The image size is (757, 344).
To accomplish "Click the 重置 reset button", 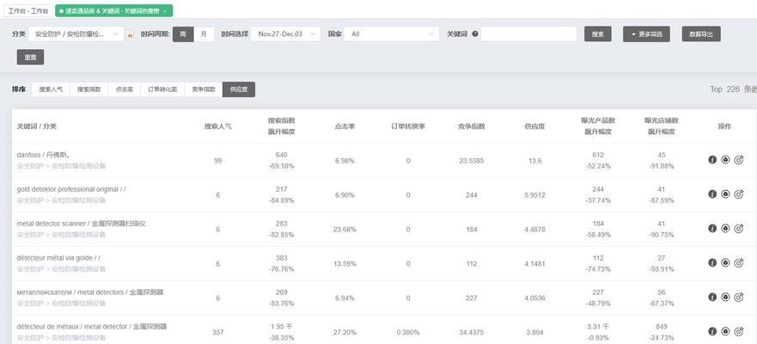I will click(30, 57).
